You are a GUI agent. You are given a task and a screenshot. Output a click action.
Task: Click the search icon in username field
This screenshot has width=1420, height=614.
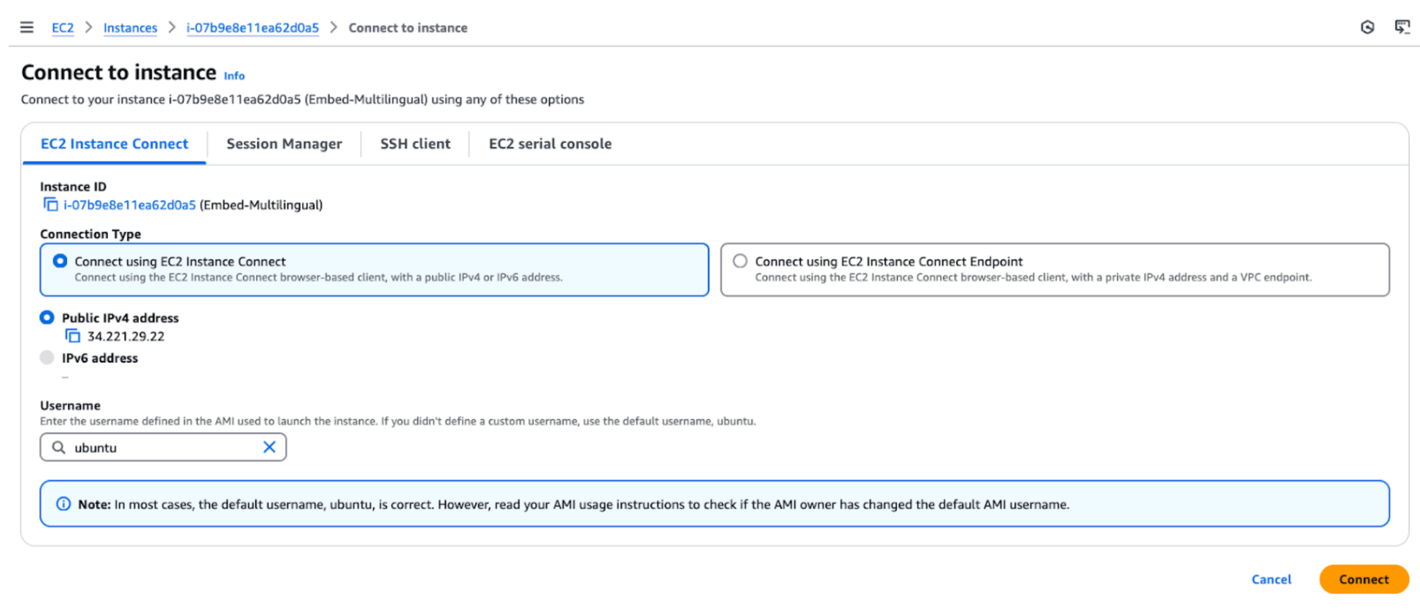click(59, 447)
